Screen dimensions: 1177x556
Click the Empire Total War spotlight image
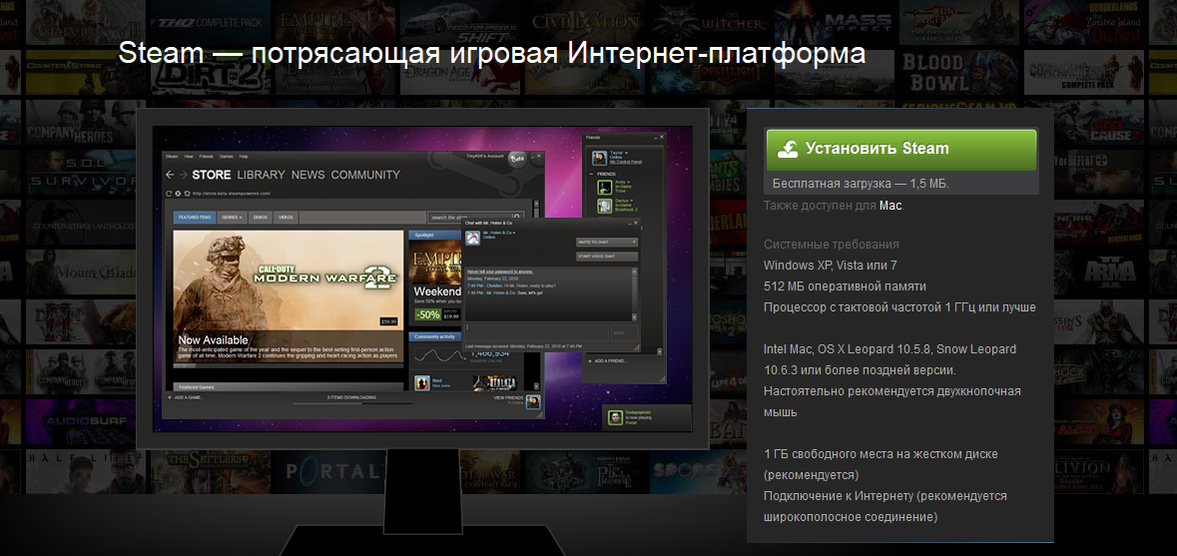click(x=434, y=262)
